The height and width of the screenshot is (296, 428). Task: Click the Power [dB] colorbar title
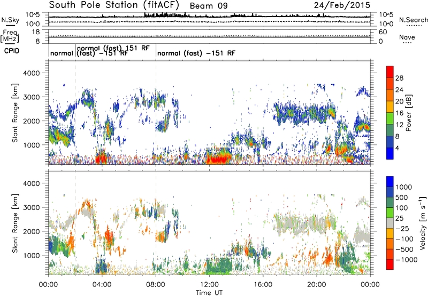408,113
